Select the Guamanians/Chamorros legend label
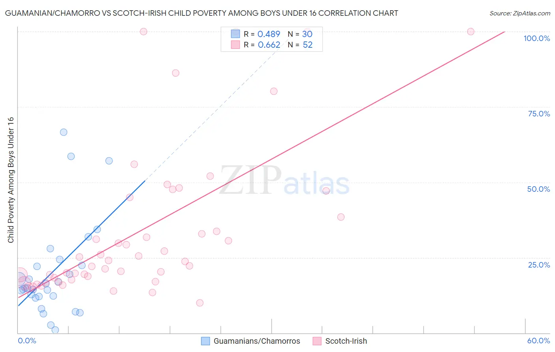This screenshot has width=555, height=352. (257, 341)
